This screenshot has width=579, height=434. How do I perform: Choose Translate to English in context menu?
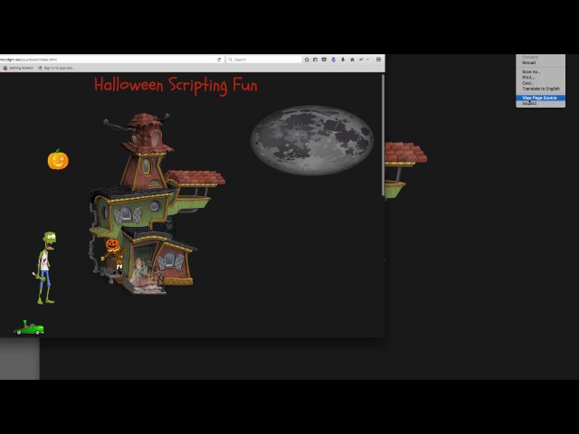540,89
